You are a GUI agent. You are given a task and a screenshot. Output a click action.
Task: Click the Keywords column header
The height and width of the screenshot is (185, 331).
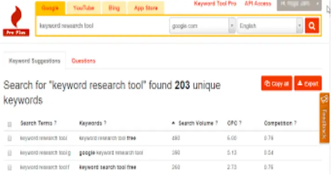coord(93,123)
